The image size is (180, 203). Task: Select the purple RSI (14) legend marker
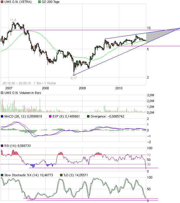point(2,145)
